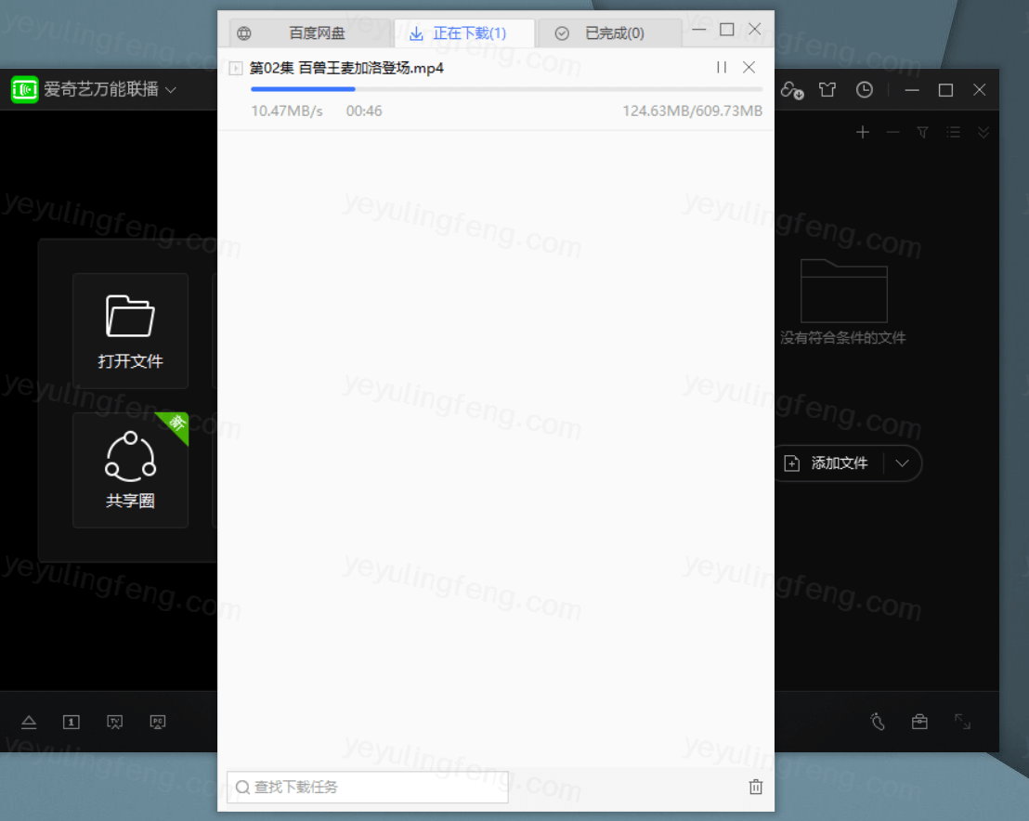
Task: Click the filter funnel icon in playlist
Action: pyautogui.click(x=923, y=133)
